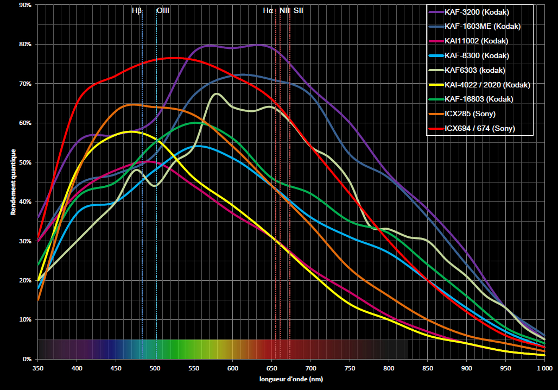Click the 80% tick on vertical axis

coord(26,44)
